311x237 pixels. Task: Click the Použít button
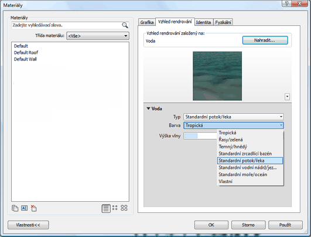(x=285, y=225)
